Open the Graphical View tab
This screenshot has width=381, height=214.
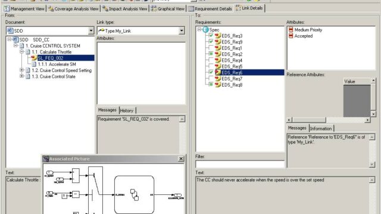pos(168,9)
